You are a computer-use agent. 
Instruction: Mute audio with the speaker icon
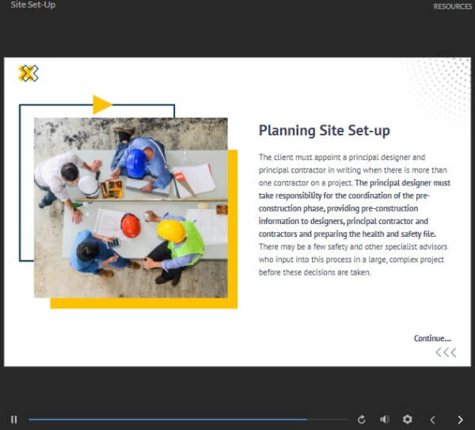tap(385, 420)
